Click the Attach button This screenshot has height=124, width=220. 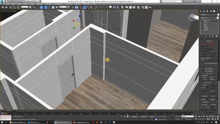(203, 88)
